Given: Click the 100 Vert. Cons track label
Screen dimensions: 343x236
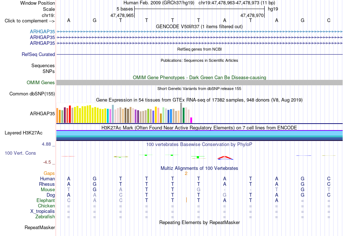Looking at the screenshot, I should coord(20,153).
